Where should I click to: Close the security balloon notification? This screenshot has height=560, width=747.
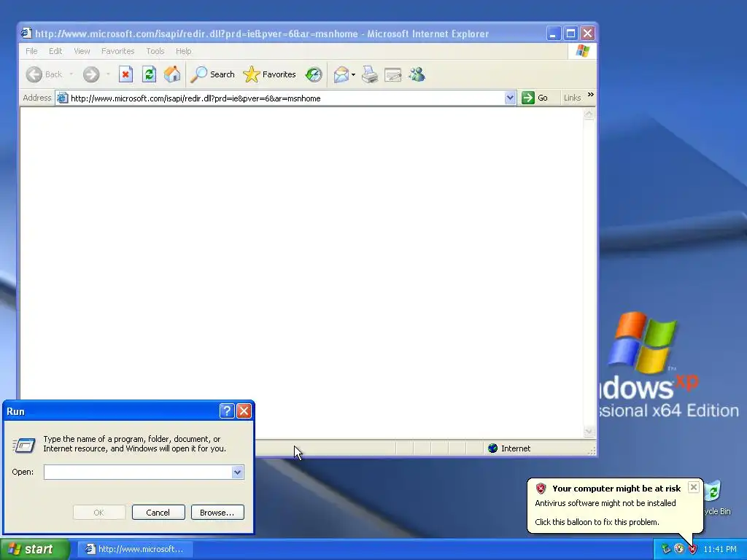[694, 486]
